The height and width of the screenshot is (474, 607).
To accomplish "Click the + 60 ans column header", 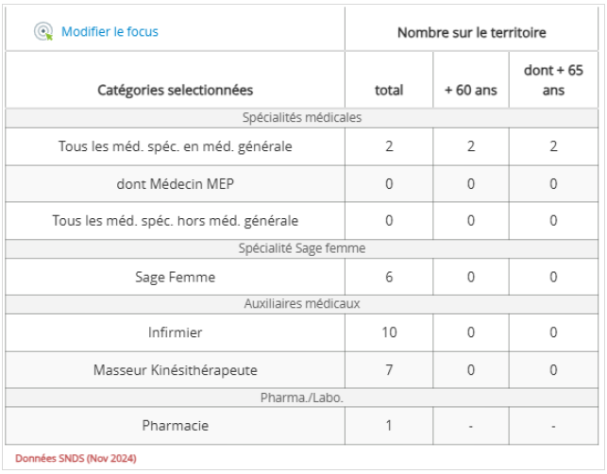I will pyautogui.click(x=470, y=91).
